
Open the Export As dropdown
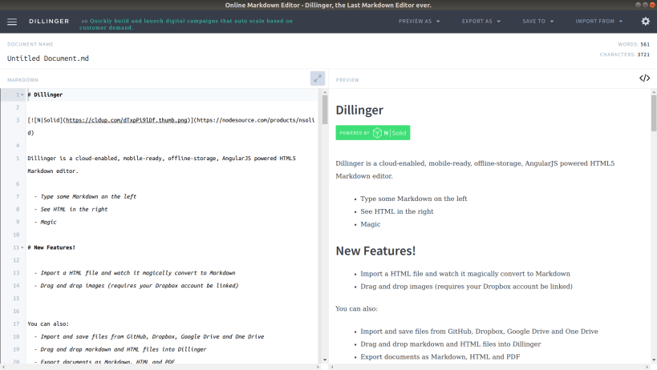[x=481, y=22]
